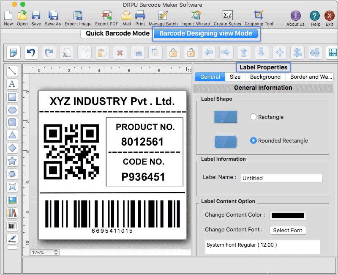Screen dimensions: 338x275
Task: Open the 125% zoom level selector
Action: [44, 252]
